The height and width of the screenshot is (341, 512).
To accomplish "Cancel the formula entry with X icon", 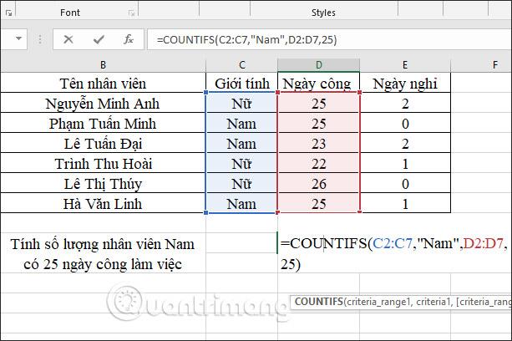I will [x=68, y=39].
